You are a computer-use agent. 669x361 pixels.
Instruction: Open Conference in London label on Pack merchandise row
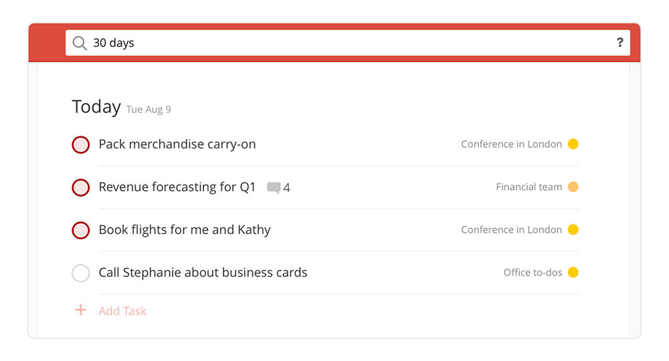click(x=511, y=144)
